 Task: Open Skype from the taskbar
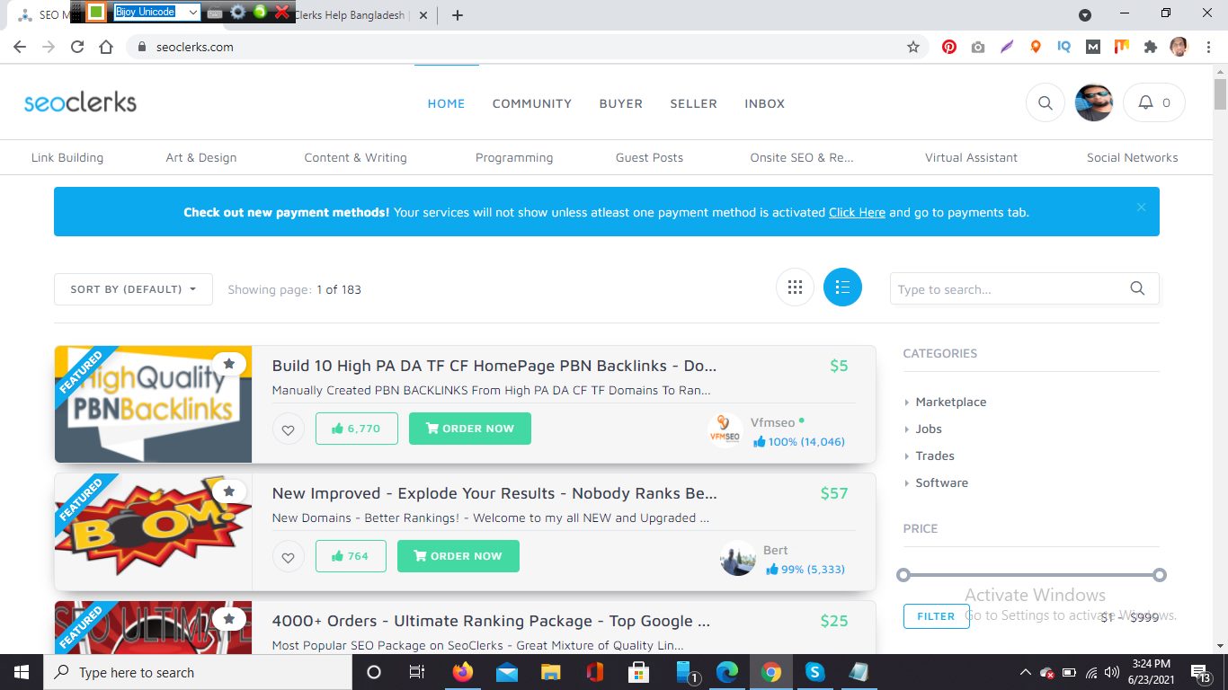(x=814, y=672)
